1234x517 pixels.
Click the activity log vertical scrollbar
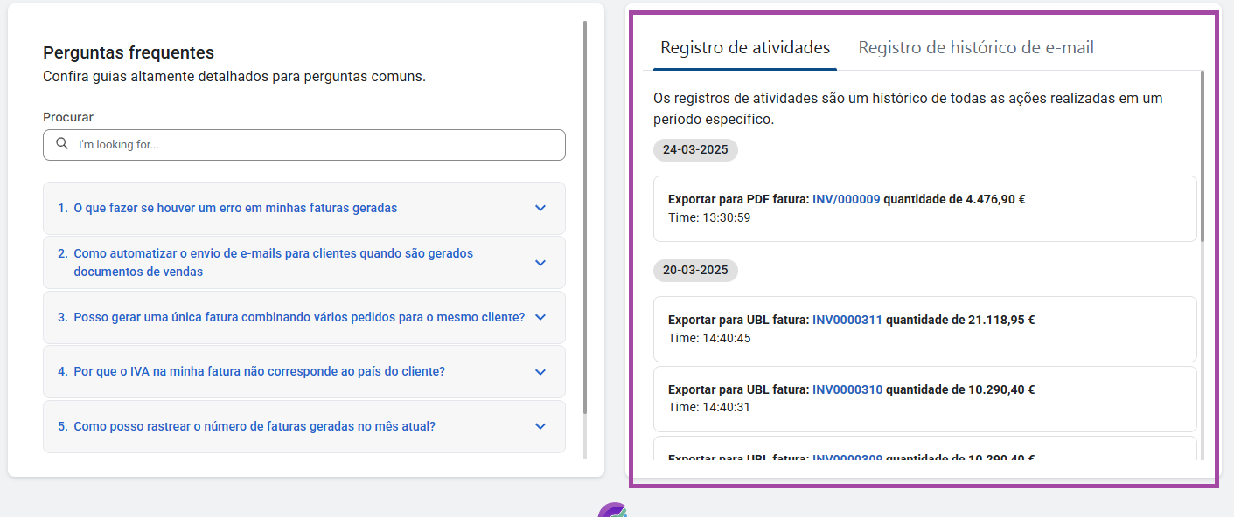click(x=1203, y=157)
